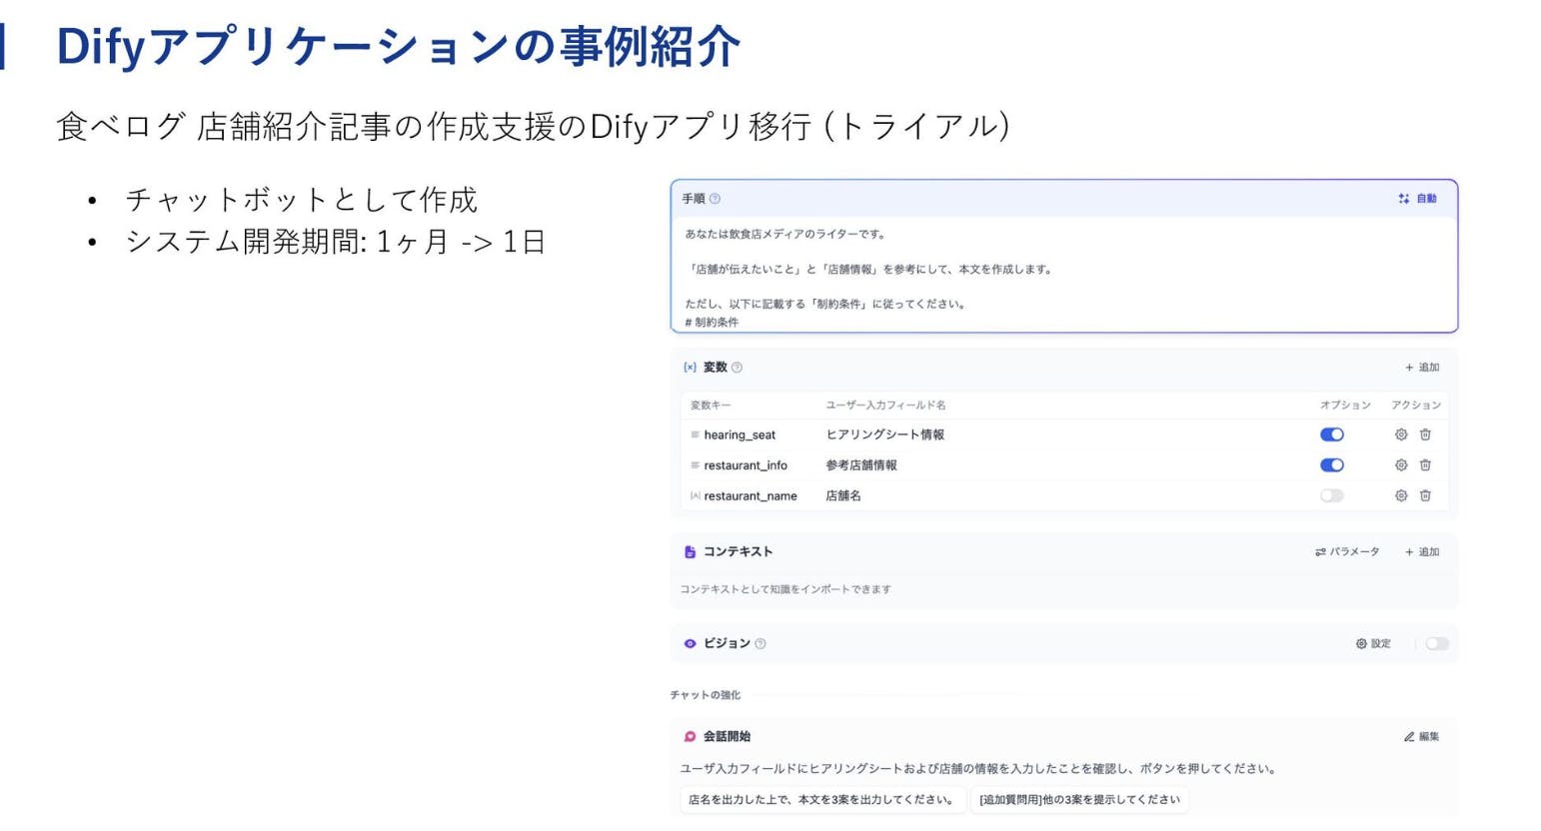Click the subtitle starting 食べログ 店舗紹介記事
The height and width of the screenshot is (831, 1541).
[533, 127]
